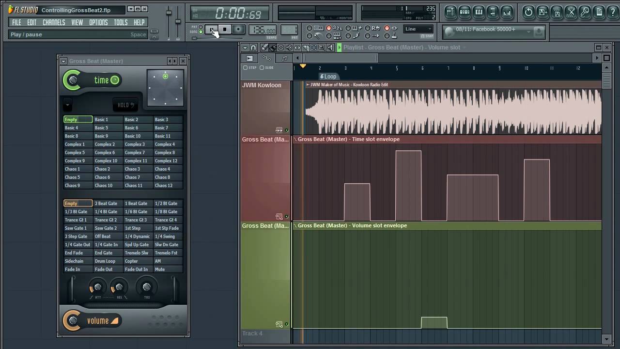Select the Trance Gt 1 volume slot
This screenshot has width=620, height=349.
coord(78,220)
